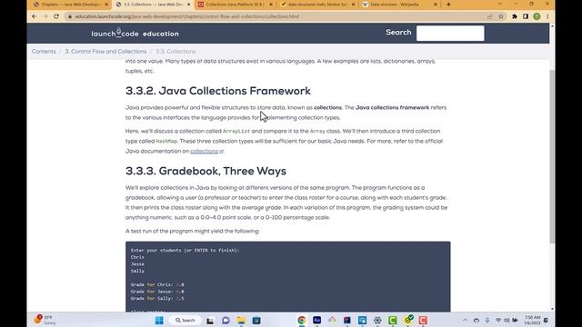Open a new browser tab
Viewport: 582px width, 327px height.
(448, 5)
